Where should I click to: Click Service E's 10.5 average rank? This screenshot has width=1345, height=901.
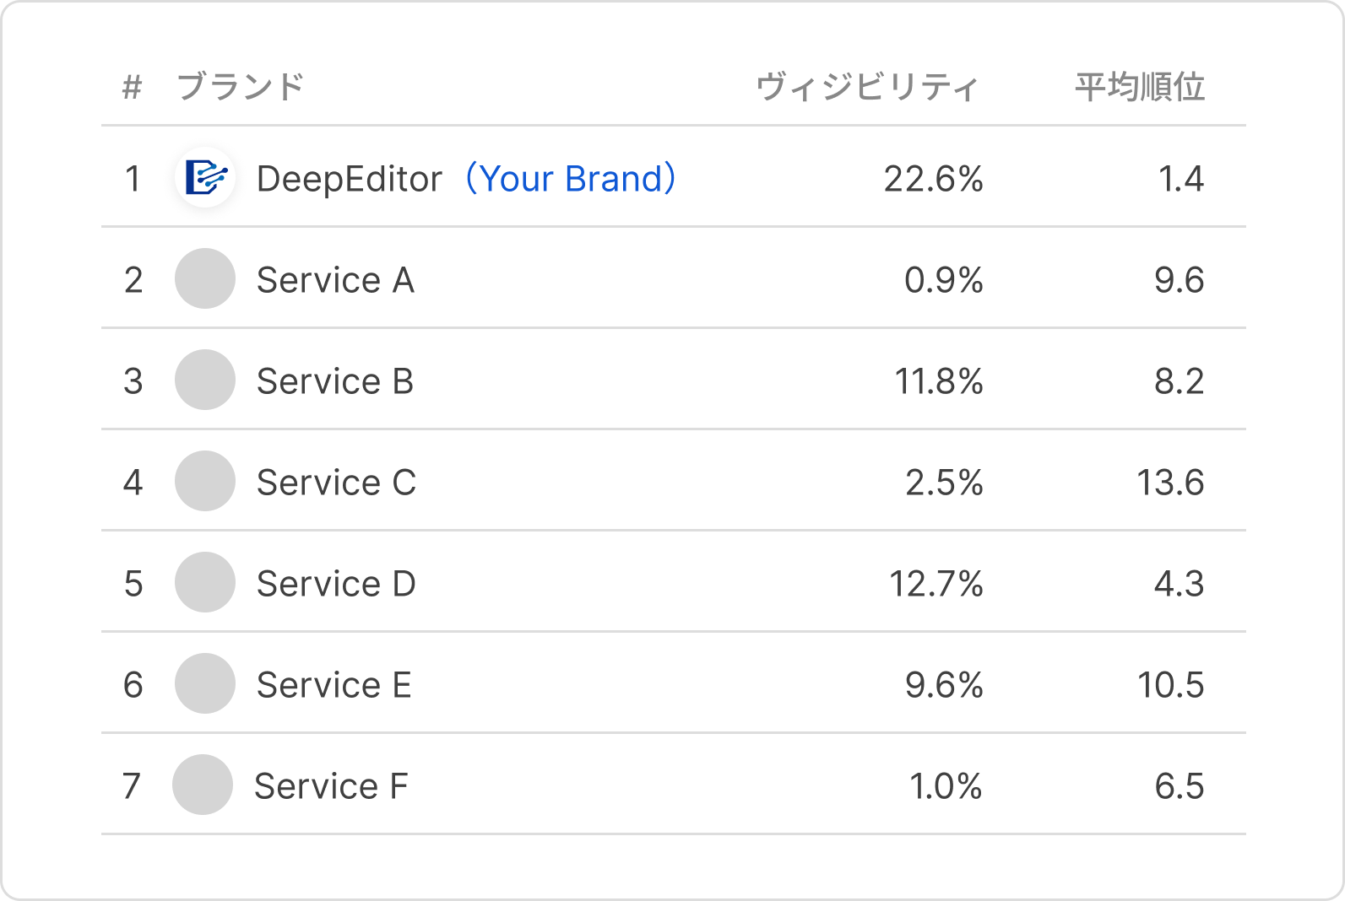[1170, 685]
